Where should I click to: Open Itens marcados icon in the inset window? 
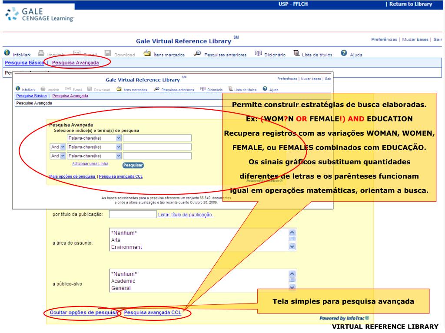pyautogui.click(x=119, y=89)
